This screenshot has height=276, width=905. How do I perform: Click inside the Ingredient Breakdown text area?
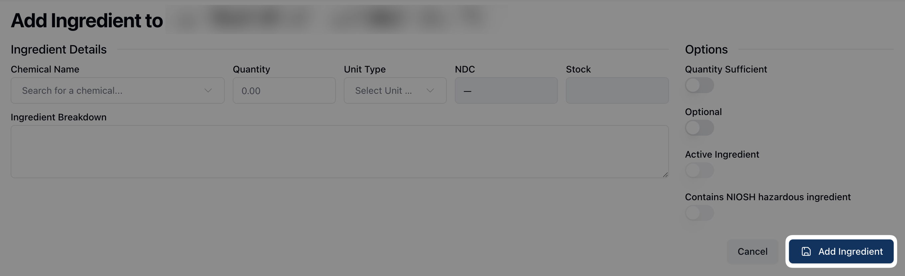tap(339, 152)
